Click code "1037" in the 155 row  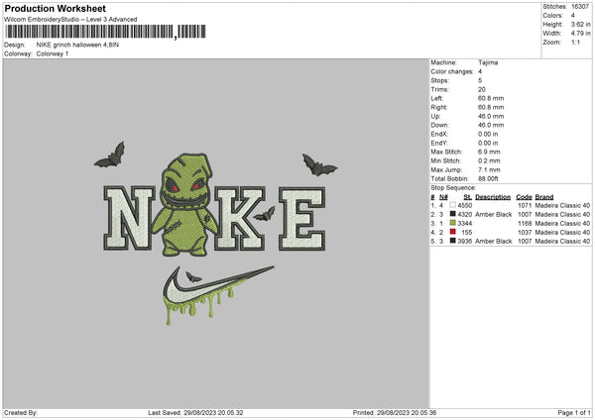click(525, 233)
